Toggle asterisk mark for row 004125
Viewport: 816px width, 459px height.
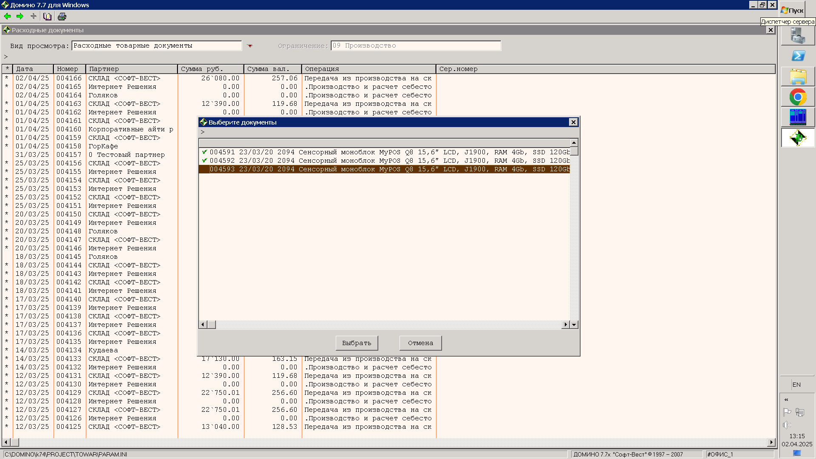[6, 427]
